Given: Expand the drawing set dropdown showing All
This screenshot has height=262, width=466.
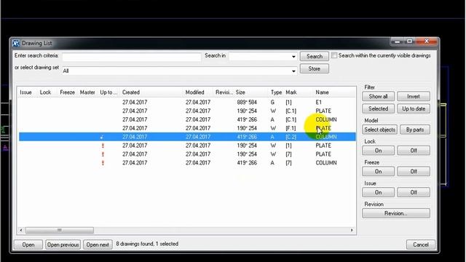Looking at the screenshot, I should pyautogui.click(x=293, y=71).
